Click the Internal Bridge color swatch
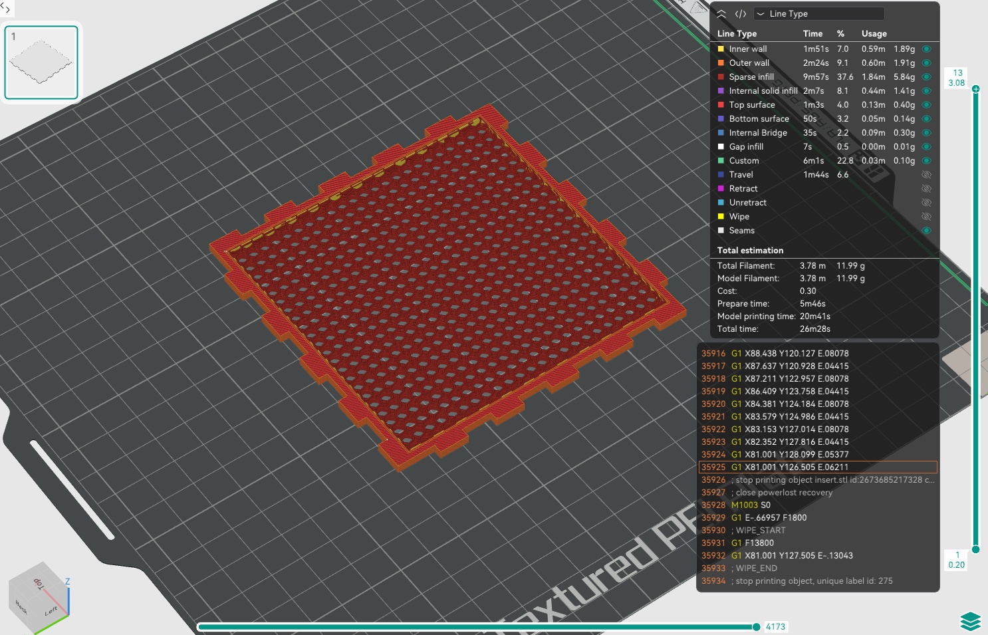The width and height of the screenshot is (988, 635). coord(721,133)
